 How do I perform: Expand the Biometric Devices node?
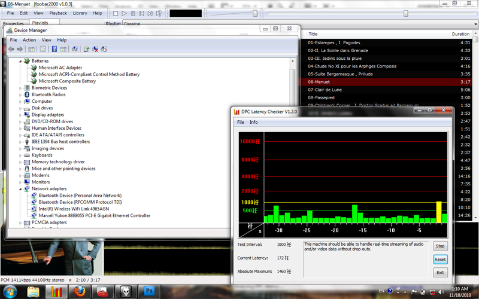(x=20, y=88)
